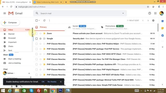
Task: Switch to the Primary tab
Action: (x=50, y=27)
